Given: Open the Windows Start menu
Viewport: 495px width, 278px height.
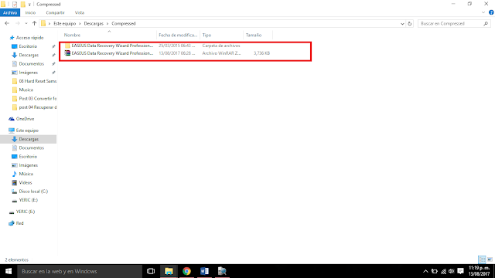Looking at the screenshot, I should pyautogui.click(x=9, y=271).
